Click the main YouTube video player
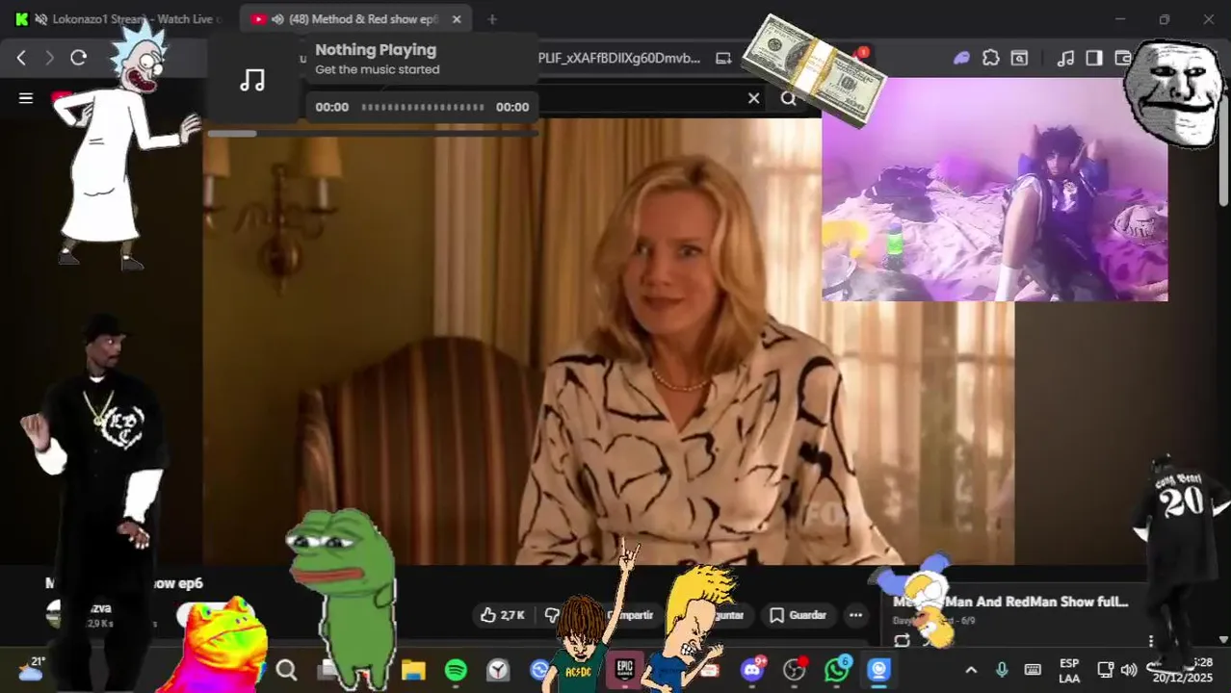This screenshot has height=693, width=1231. click(608, 342)
